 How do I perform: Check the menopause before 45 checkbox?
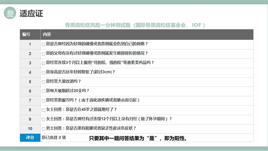coord(43,110)
